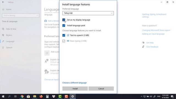176x99 pixels.
Task: Open Choose an input method link
Action: (x=52, y=79)
